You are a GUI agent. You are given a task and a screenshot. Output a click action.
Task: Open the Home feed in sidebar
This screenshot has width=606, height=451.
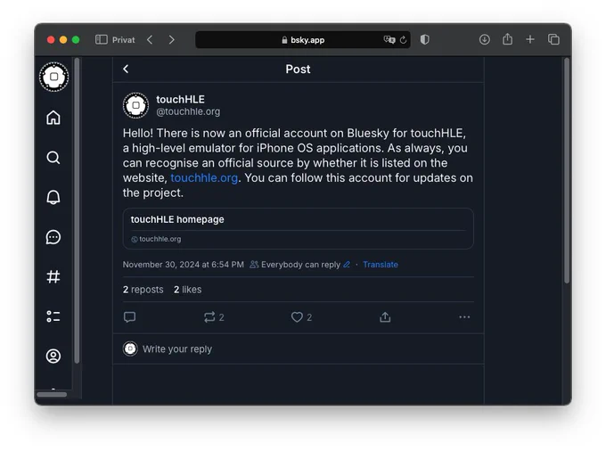tap(53, 118)
